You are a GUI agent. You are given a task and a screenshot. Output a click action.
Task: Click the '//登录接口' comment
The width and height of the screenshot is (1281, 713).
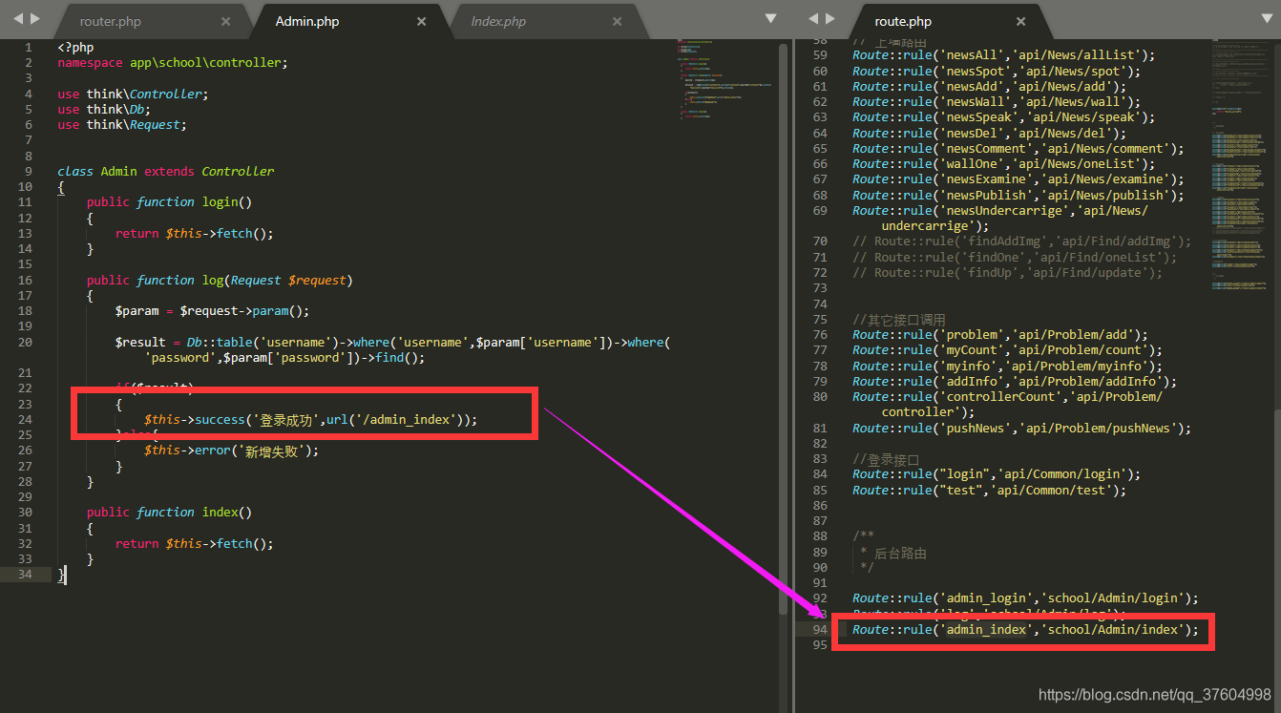point(886,459)
